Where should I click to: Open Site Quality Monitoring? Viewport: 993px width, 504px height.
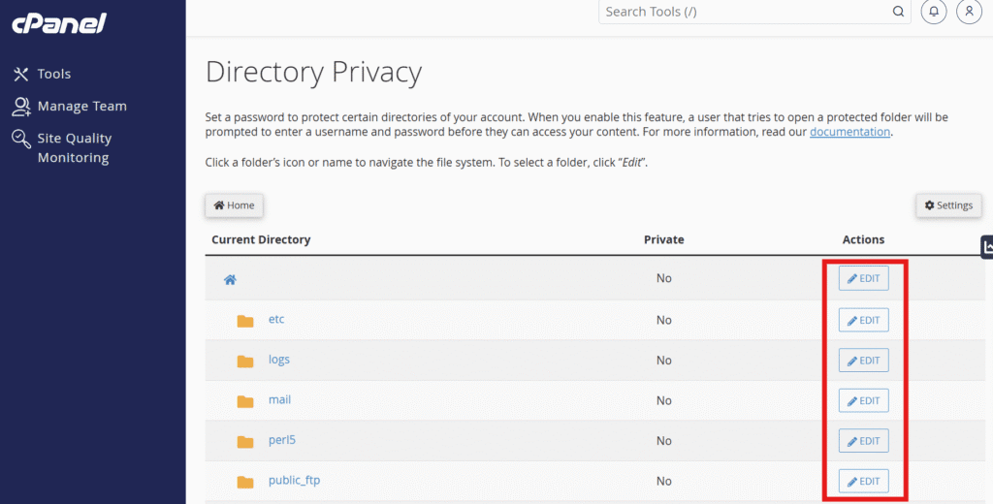pos(74,147)
